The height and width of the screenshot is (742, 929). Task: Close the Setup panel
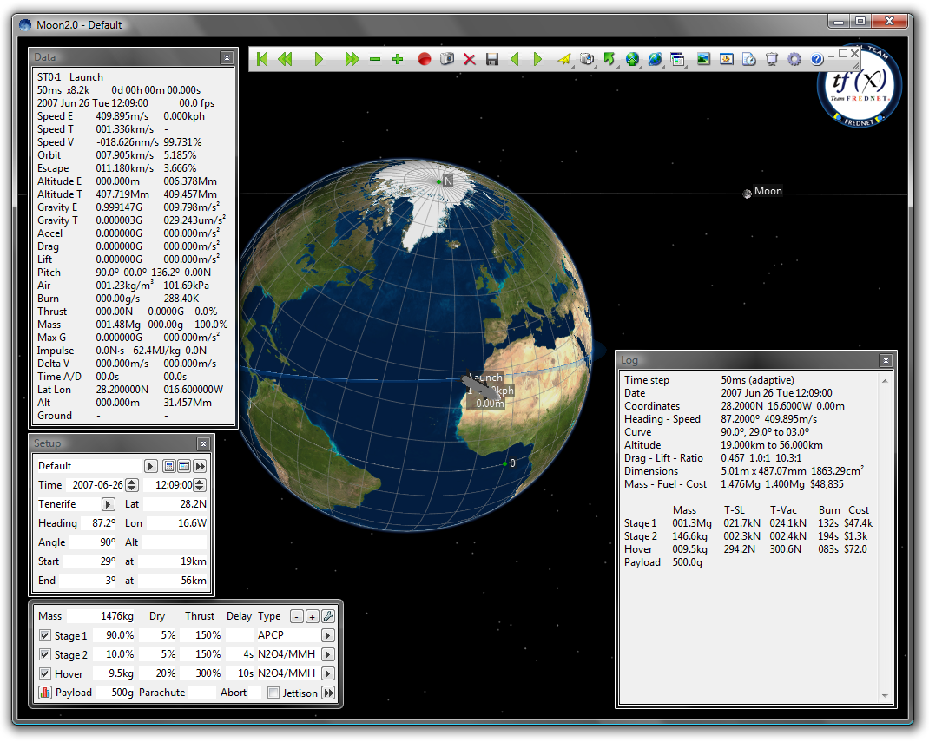[203, 443]
